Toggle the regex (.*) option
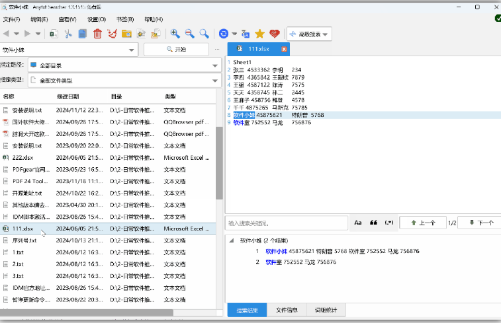501x323 pixels. pyautogui.click(x=389, y=223)
